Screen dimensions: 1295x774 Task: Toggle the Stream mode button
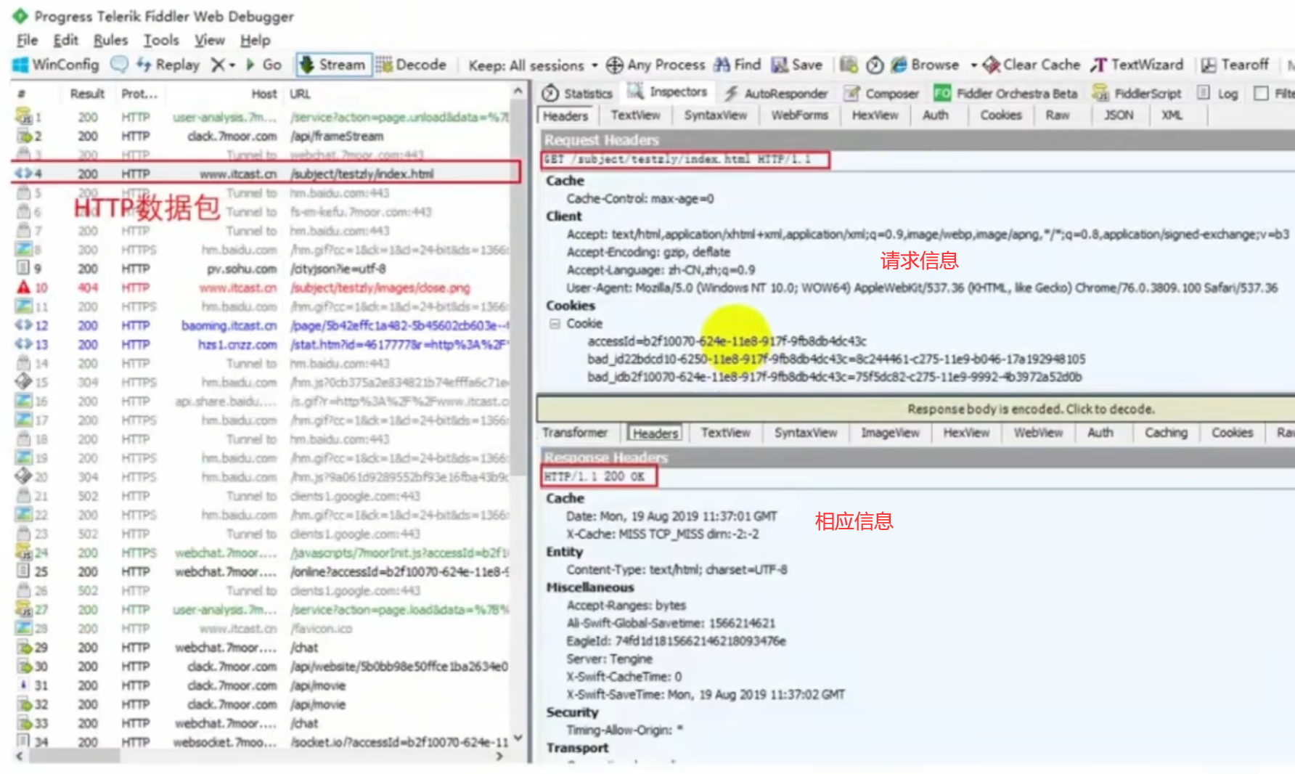(x=333, y=65)
